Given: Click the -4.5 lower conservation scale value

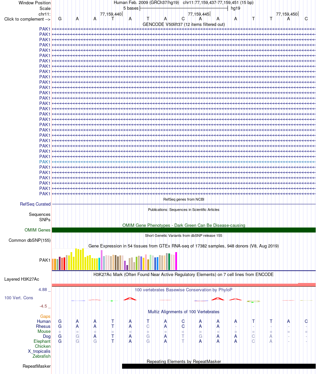Looking at the screenshot, I should click(x=43, y=306).
